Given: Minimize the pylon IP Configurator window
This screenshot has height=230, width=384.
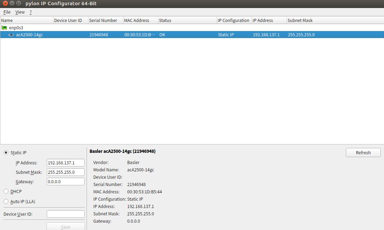Looking at the screenshot, I should point(12,3).
